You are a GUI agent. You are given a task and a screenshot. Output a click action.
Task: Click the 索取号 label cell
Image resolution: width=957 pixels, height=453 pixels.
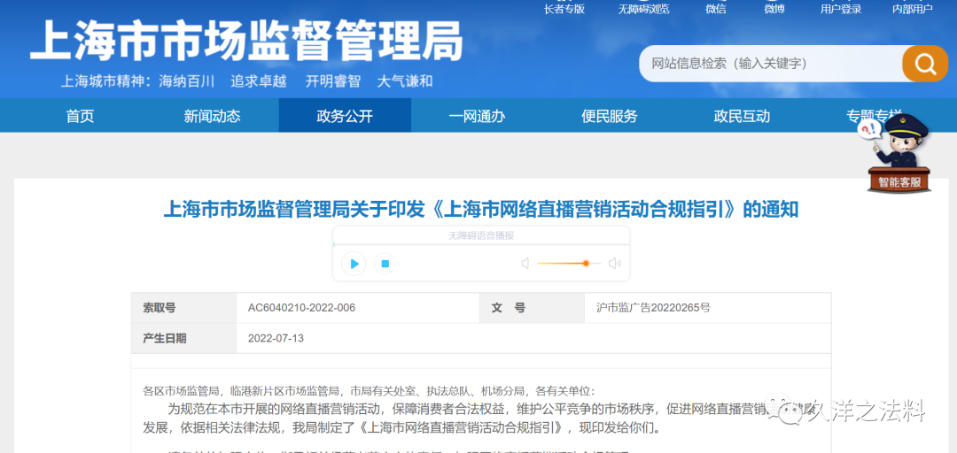click(x=183, y=308)
